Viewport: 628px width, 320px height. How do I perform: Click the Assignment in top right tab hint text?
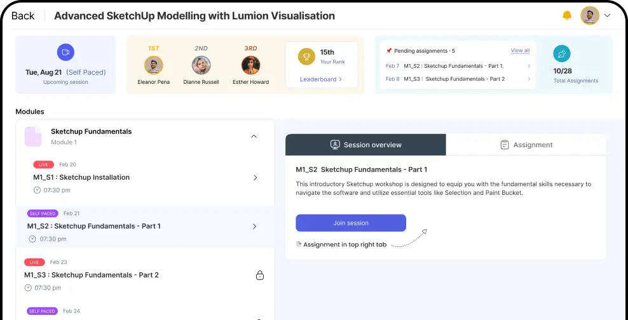click(345, 244)
